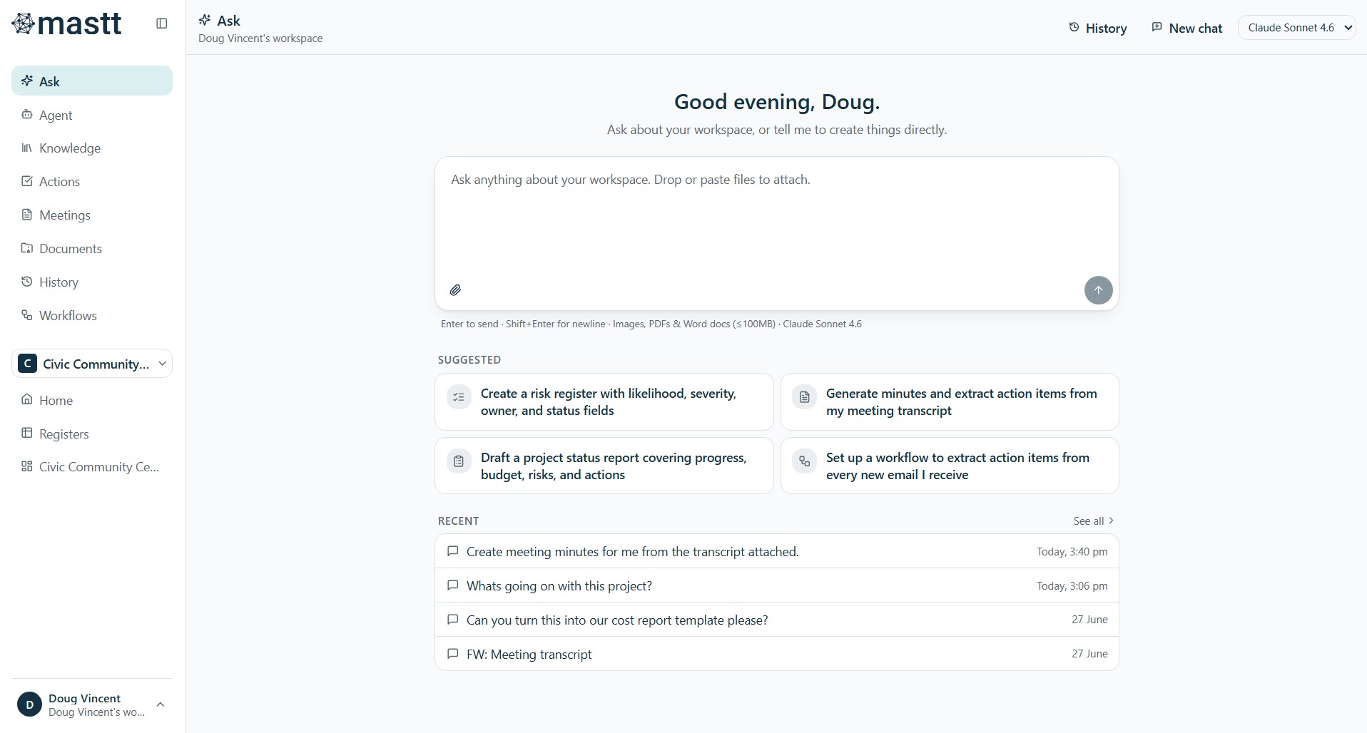Click the Home house icon
The image size is (1367, 733).
coord(27,399)
